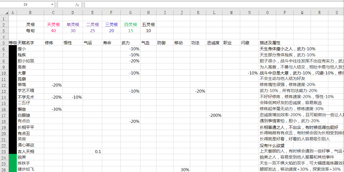Viewport: 344px width, 172px height.
Task: Click the cell named 白眼狼
Action: [30, 115]
